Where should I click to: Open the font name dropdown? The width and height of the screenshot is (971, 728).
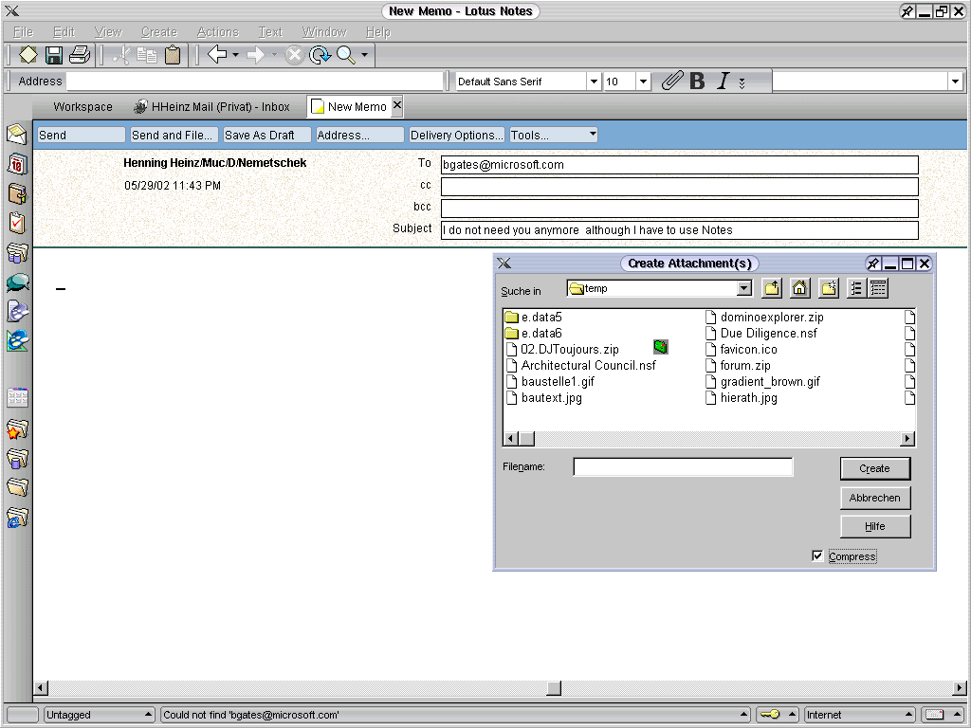click(x=594, y=82)
